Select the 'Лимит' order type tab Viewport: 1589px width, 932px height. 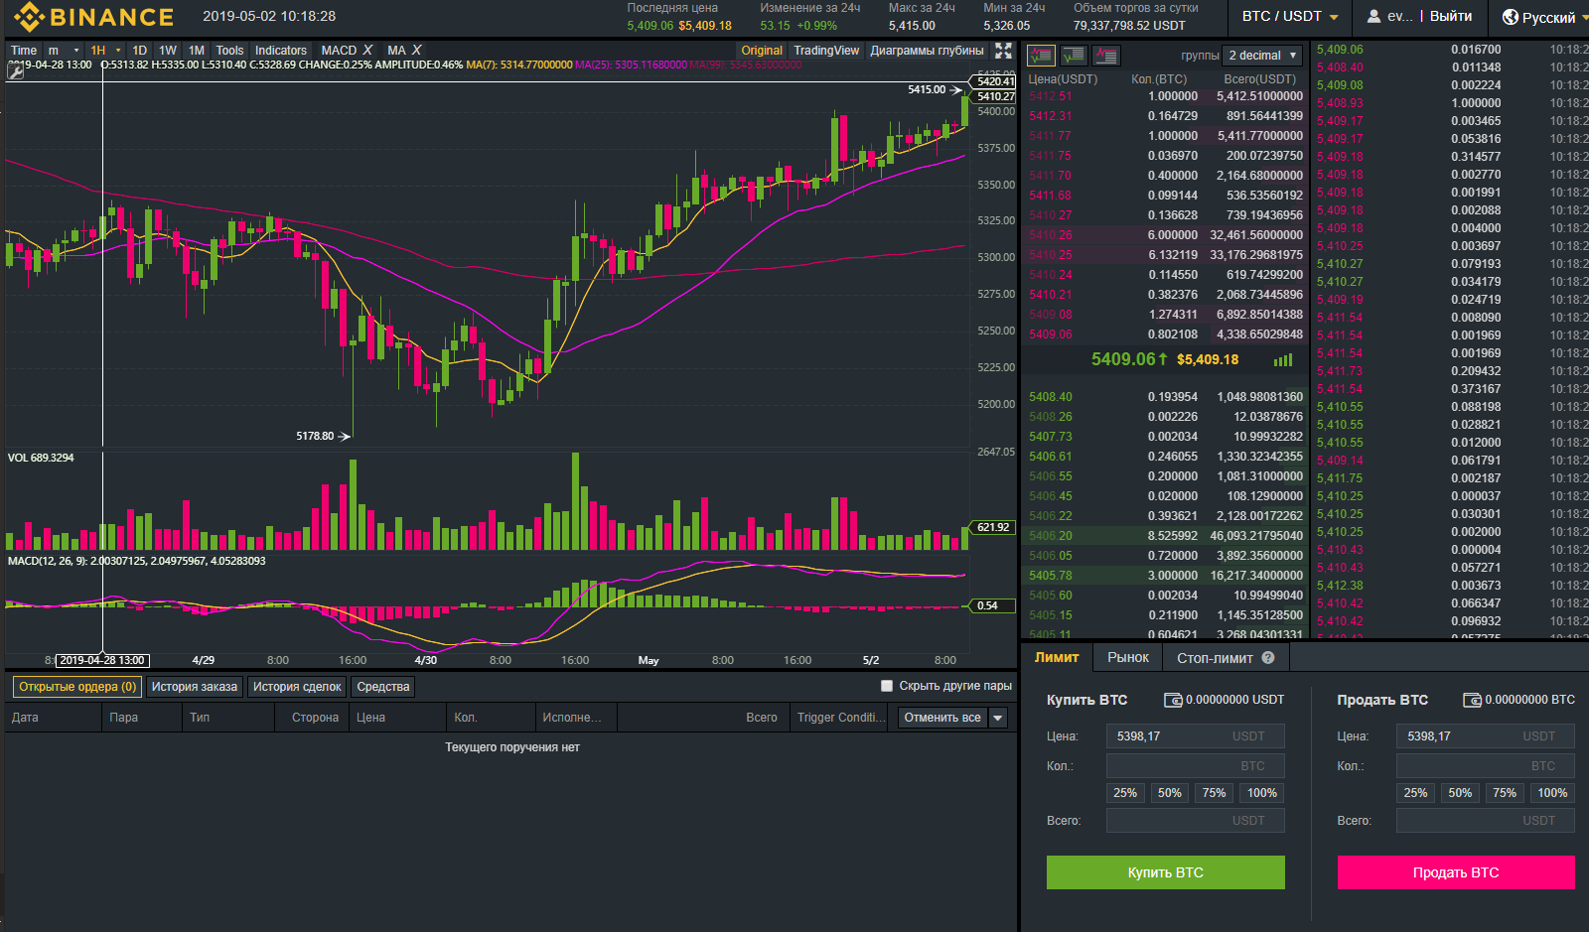click(x=1057, y=657)
